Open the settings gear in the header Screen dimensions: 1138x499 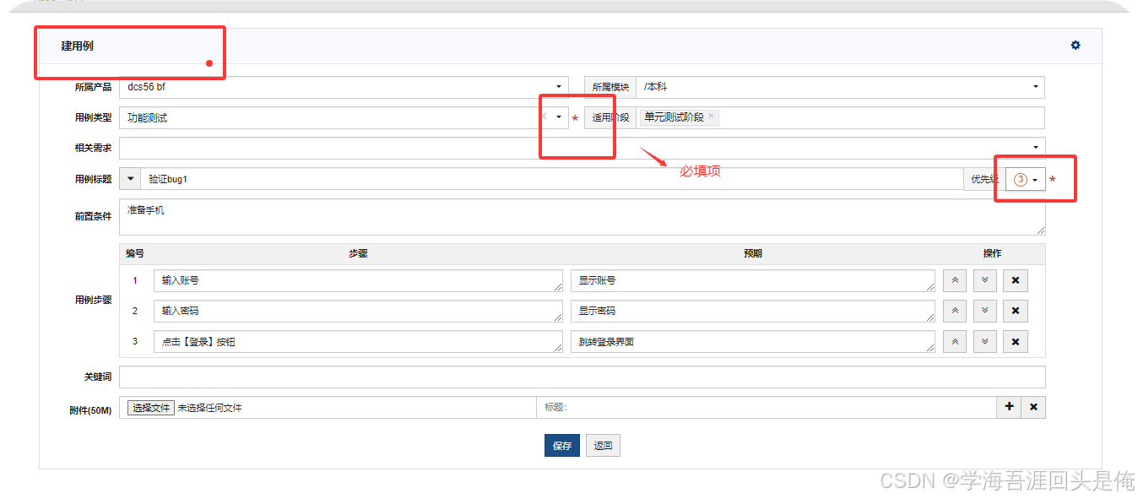(1075, 46)
